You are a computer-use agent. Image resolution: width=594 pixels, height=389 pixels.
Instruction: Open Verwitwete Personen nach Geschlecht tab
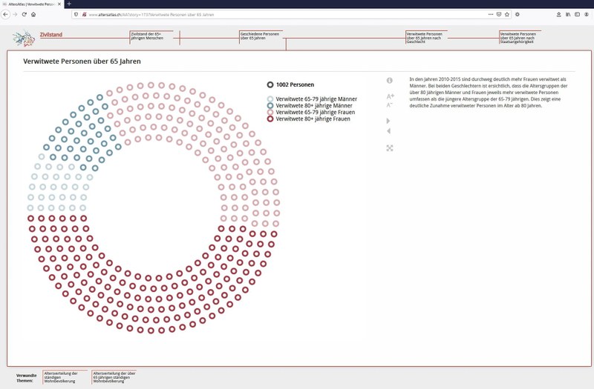coord(424,37)
